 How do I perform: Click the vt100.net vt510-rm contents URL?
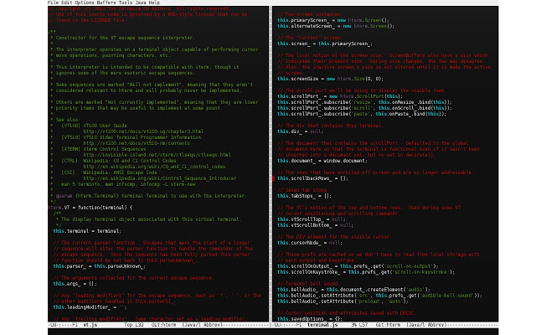[137, 143]
